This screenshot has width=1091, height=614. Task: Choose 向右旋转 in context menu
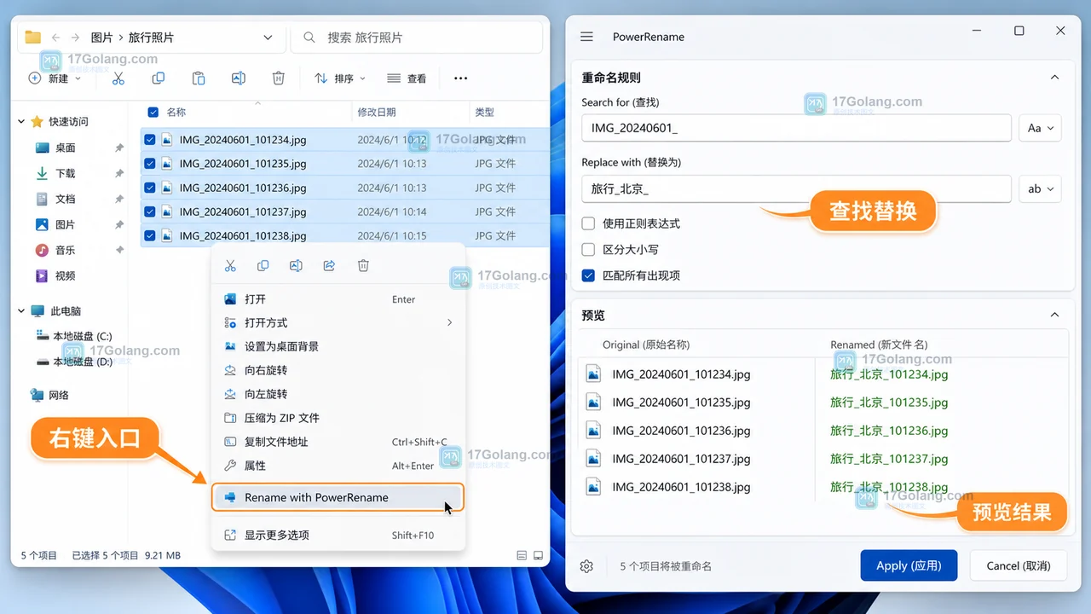point(338,370)
